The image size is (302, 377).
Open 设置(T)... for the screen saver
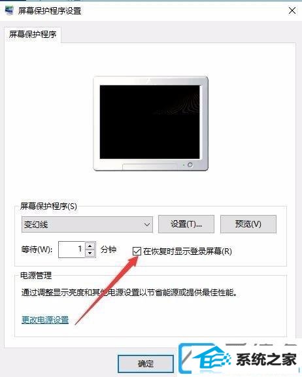point(186,224)
